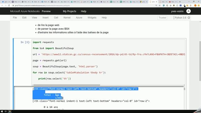
Task: Click the page vertical scrollbar thumb
Action: pyautogui.click(x=200, y=61)
